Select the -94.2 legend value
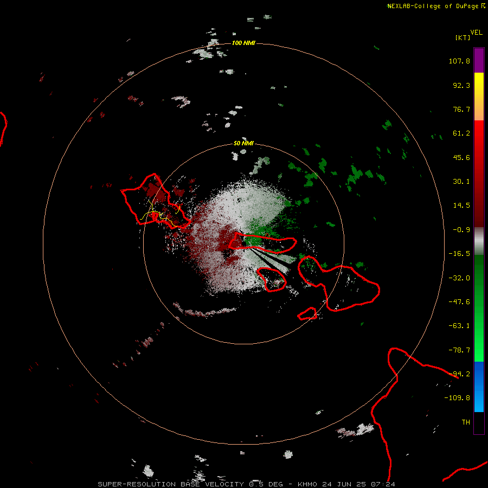 tap(459, 374)
